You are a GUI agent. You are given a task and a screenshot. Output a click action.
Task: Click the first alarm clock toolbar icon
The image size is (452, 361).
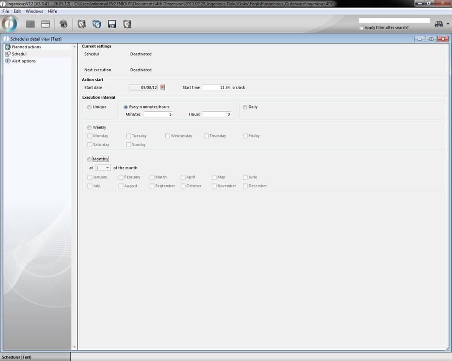click(x=81, y=24)
